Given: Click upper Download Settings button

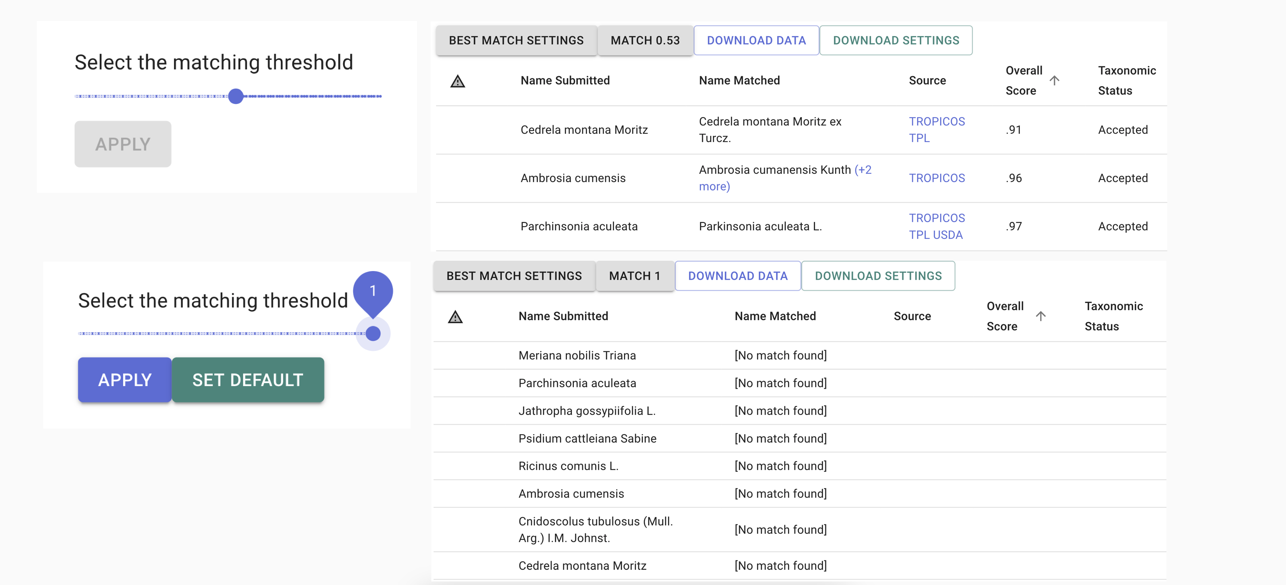Looking at the screenshot, I should [x=896, y=40].
